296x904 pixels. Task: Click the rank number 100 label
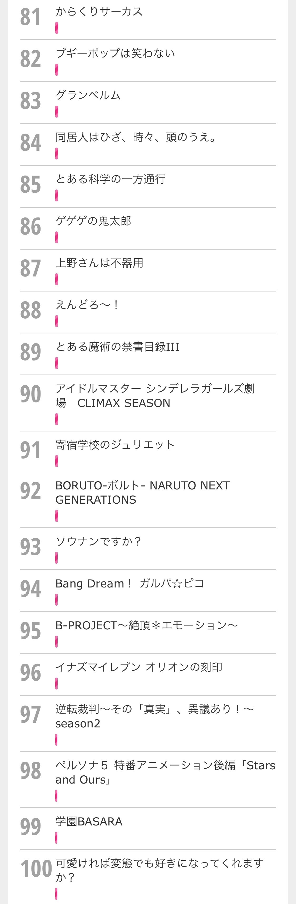[x=36, y=869]
